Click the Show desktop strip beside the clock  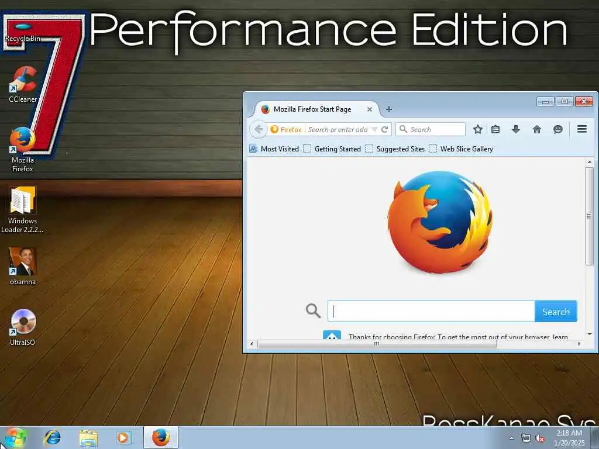coord(595,437)
